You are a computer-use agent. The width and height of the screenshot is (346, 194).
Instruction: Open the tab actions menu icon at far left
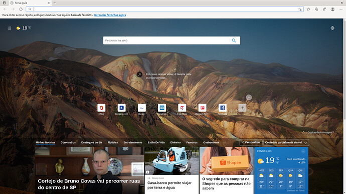tap(4, 3)
